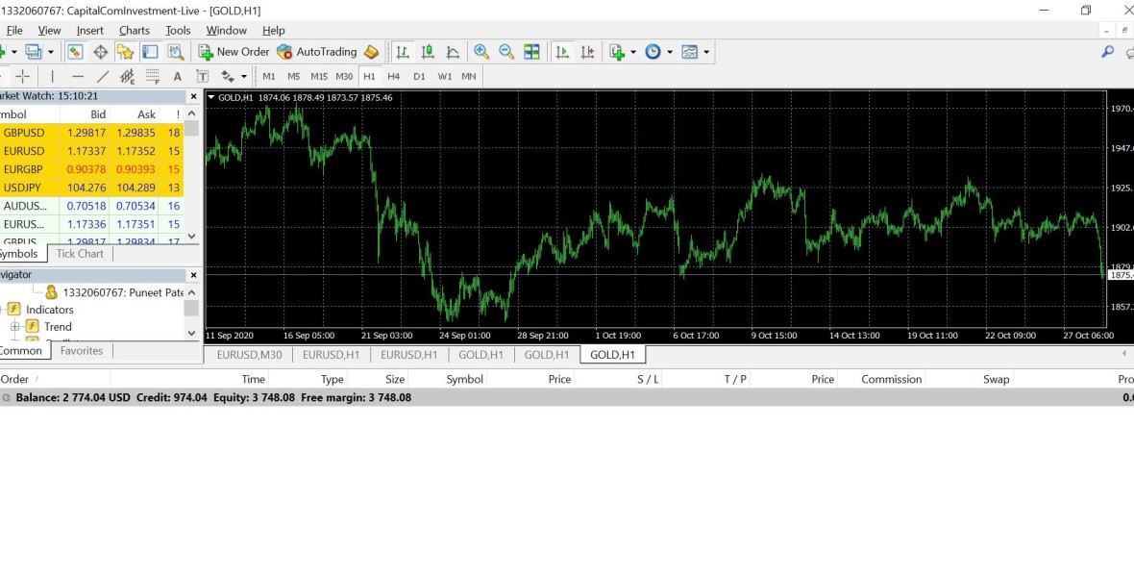Screen dimensions: 1134x577
Task: Switch chart to bar chart icon
Action: [x=403, y=51]
